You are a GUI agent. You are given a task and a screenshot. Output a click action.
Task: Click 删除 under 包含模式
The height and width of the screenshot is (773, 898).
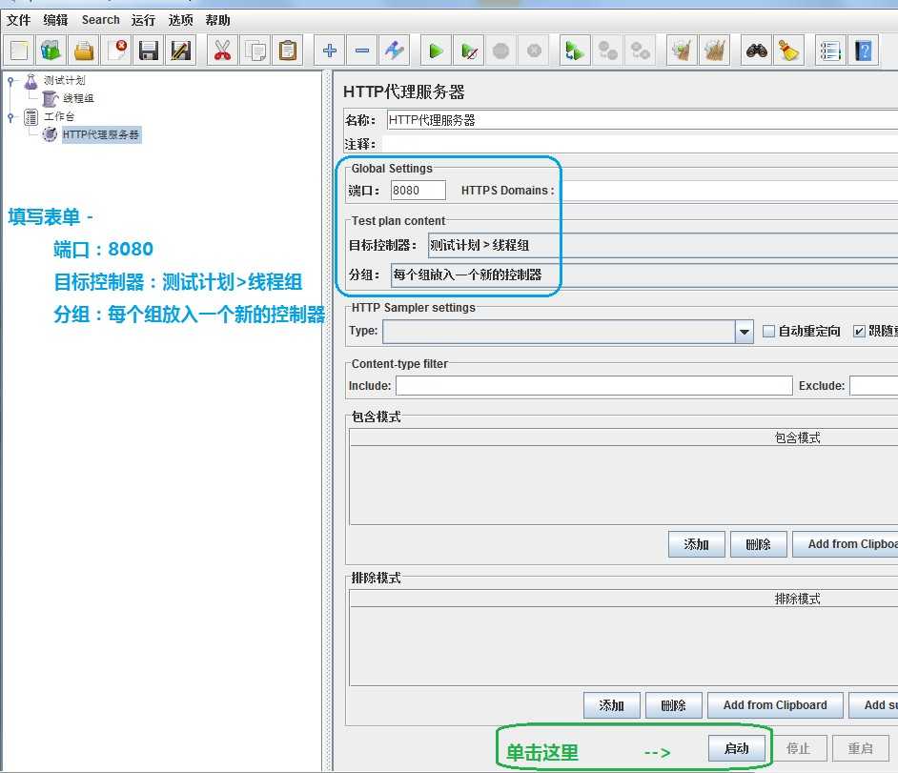(758, 544)
